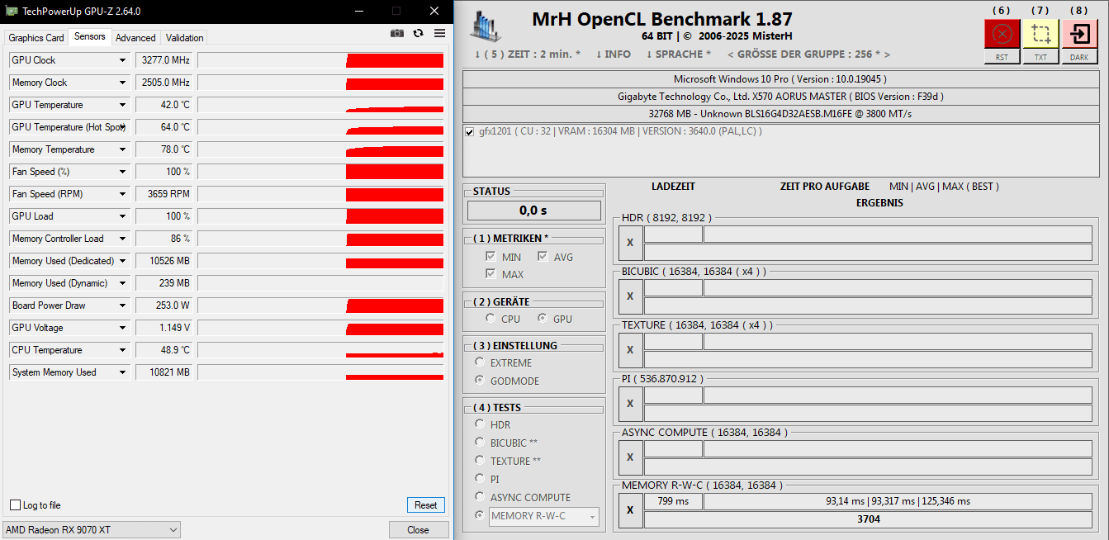Decrease group size with the < arrow
Viewport: 1109px width, 540px height.
click(x=731, y=54)
